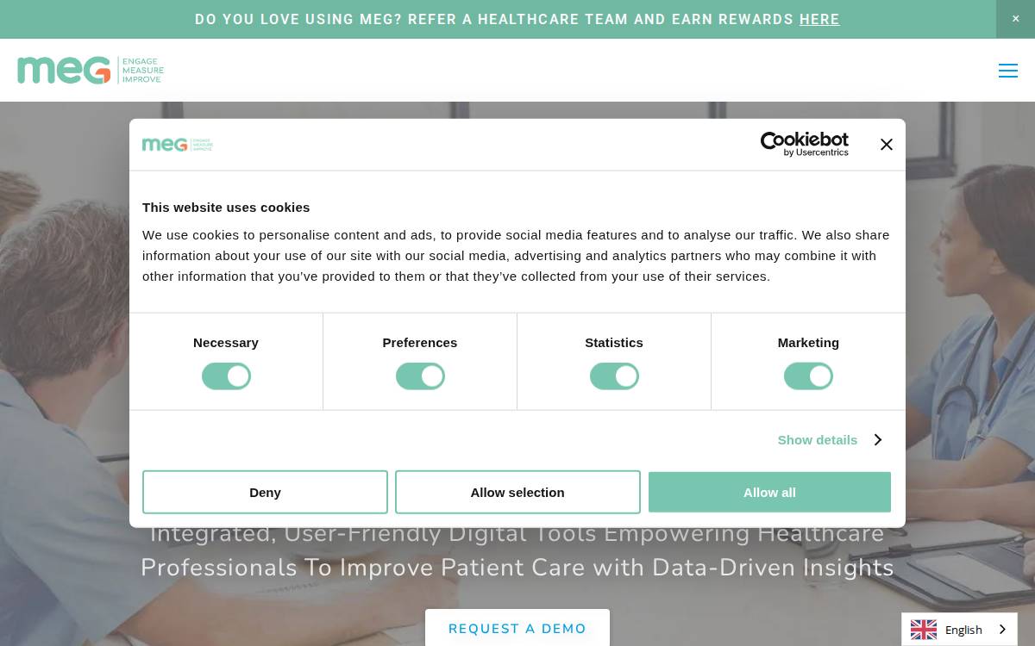Open the hamburger navigation menu
1035x646 pixels.
[x=1007, y=71]
